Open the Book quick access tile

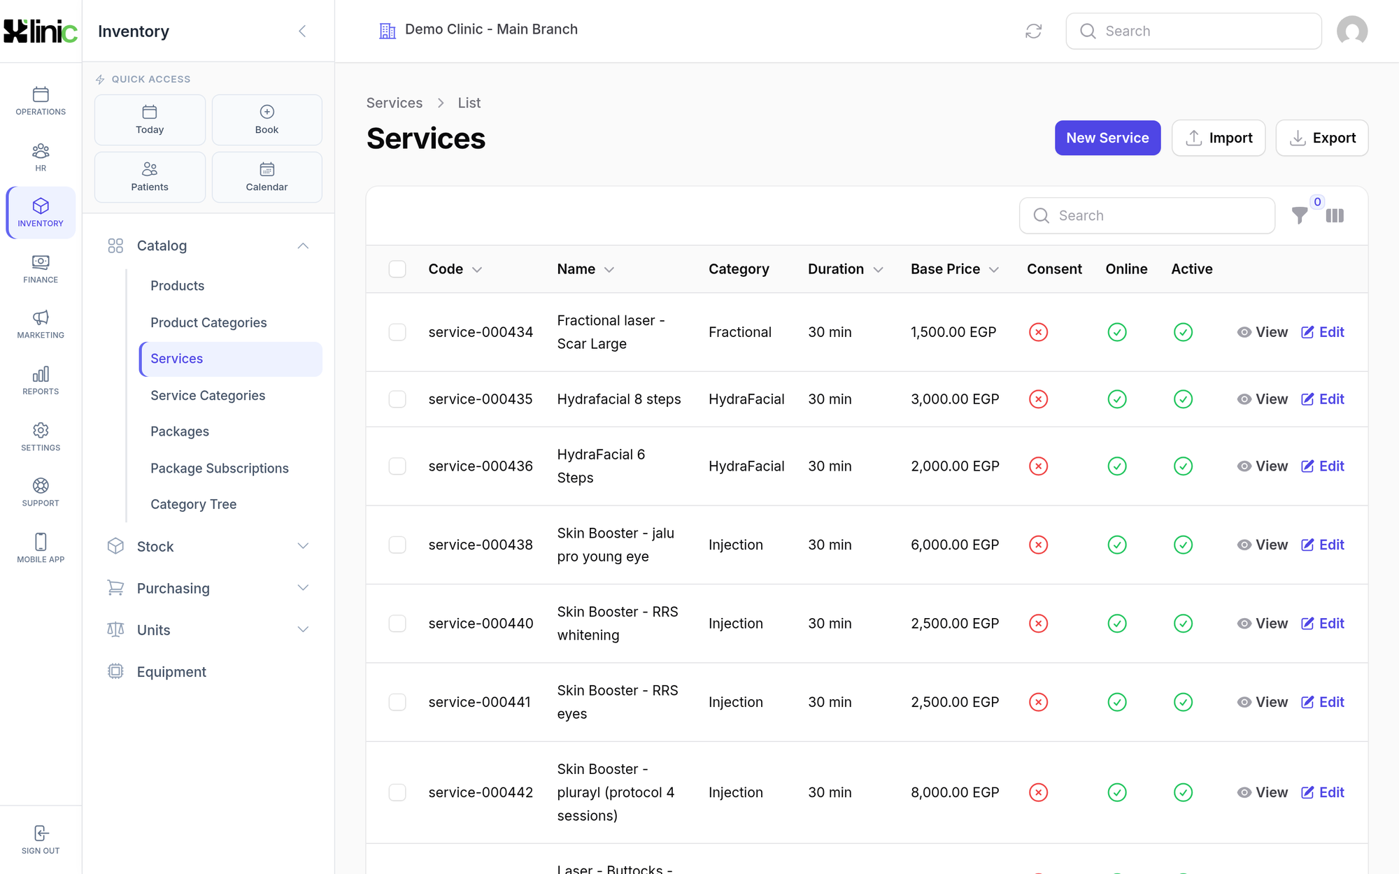(267, 120)
